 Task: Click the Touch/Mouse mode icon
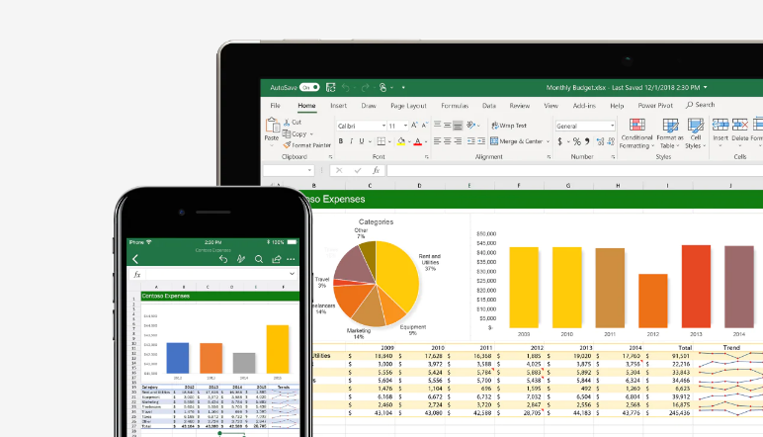pyautogui.click(x=382, y=88)
